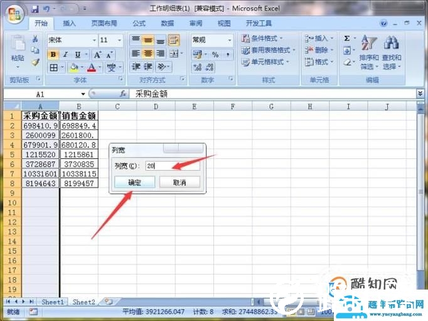Switch to the 审阅 ribbon tab

[x=196, y=23]
